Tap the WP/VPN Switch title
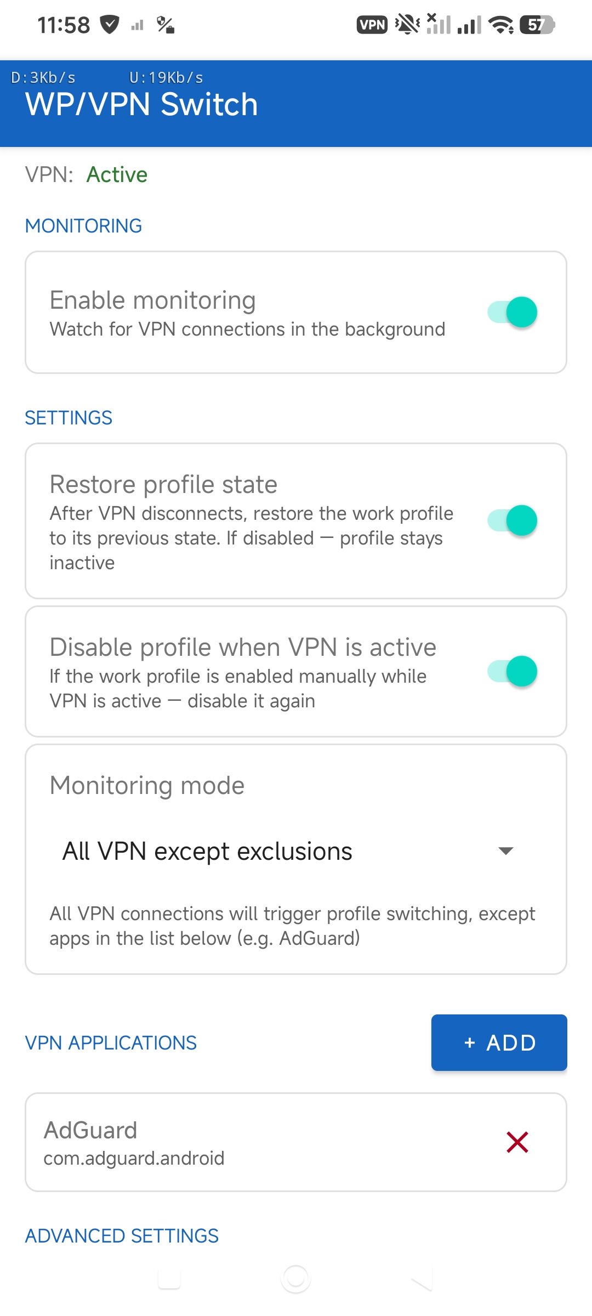The width and height of the screenshot is (592, 1316). click(x=141, y=104)
